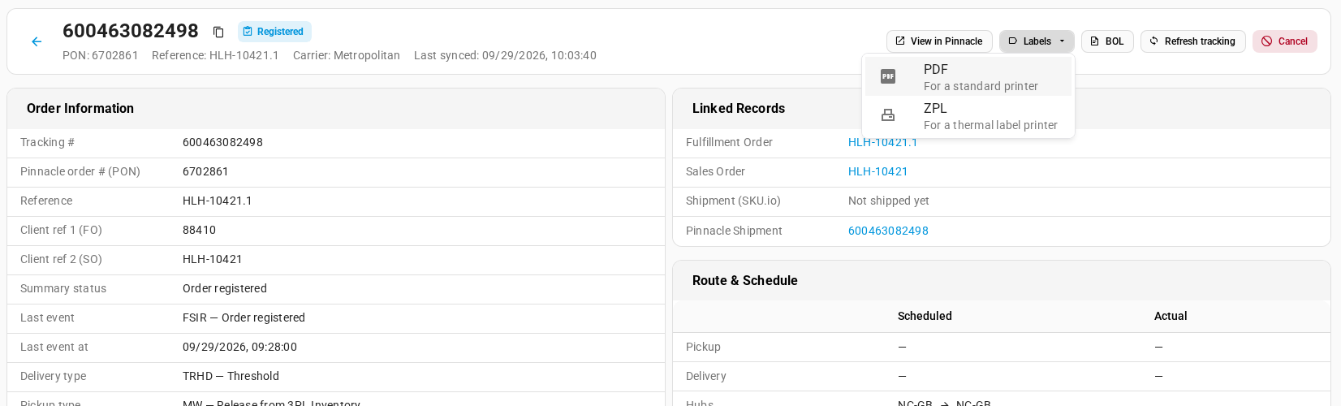Click Last event at timestamp 09/29/2026, 09:28:00
Viewport: 1341px width, 406px height.
point(239,347)
